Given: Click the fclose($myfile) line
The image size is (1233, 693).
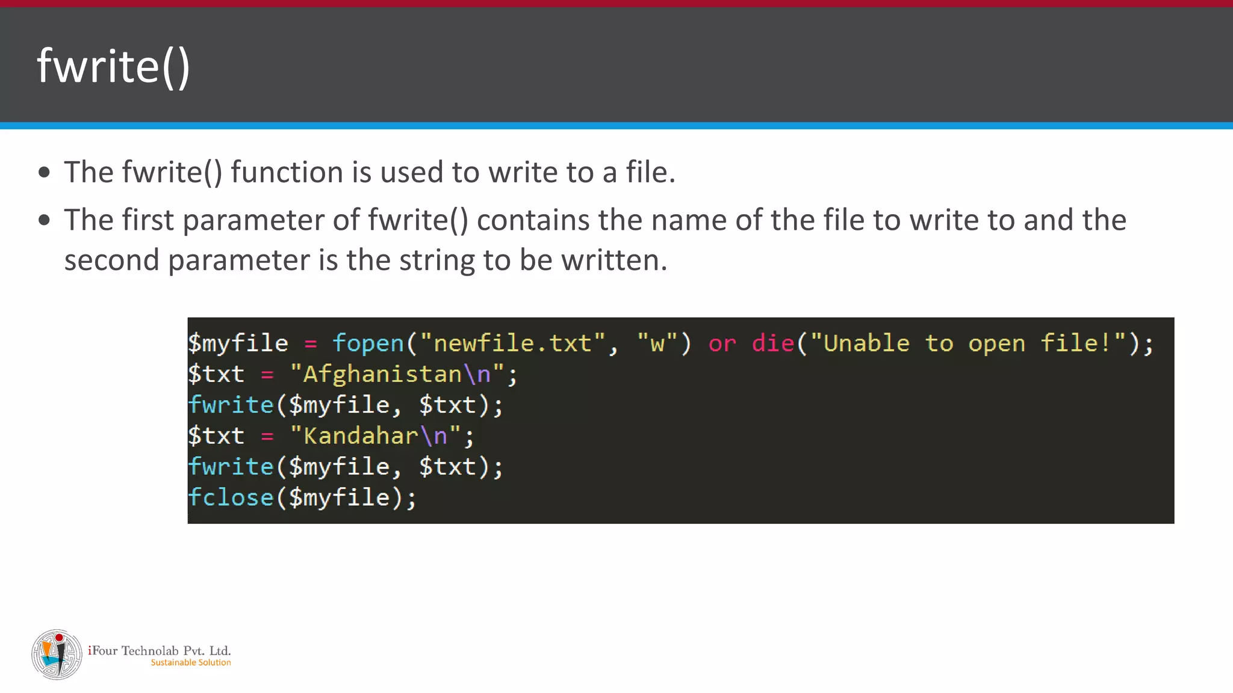Looking at the screenshot, I should (x=301, y=497).
